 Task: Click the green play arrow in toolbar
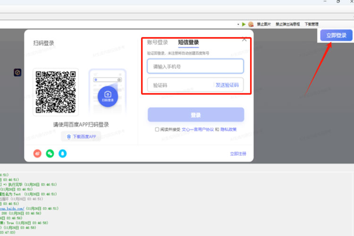coord(244,24)
